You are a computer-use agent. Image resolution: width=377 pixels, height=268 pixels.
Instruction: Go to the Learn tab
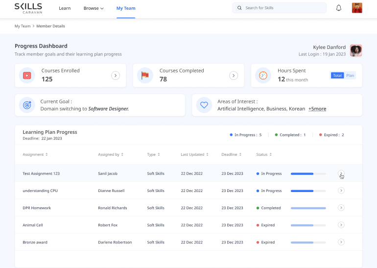[x=65, y=8]
